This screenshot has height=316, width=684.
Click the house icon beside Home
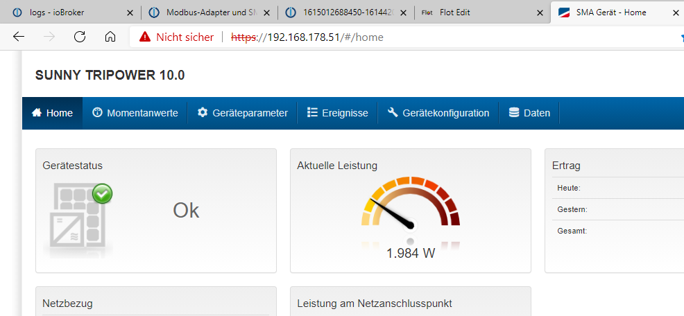[x=37, y=112]
